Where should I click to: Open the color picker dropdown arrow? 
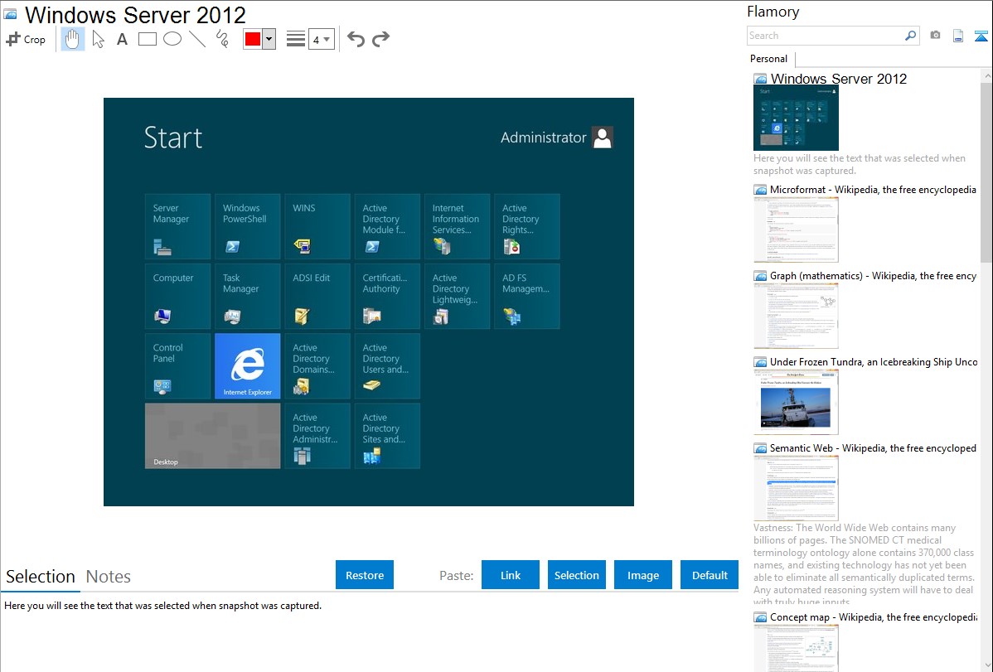point(269,39)
